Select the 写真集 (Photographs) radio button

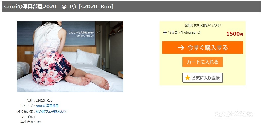coord(165,33)
